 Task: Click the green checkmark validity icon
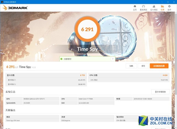pos(61,59)
